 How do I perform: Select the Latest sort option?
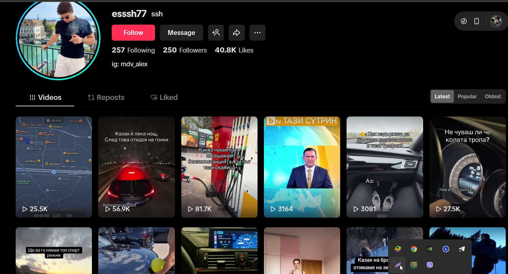(442, 96)
